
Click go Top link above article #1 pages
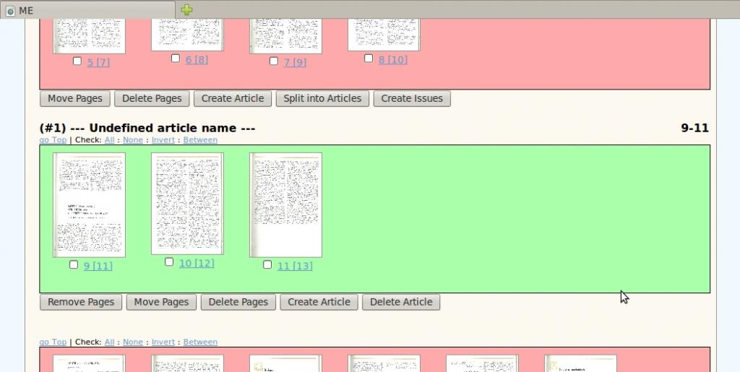click(53, 139)
